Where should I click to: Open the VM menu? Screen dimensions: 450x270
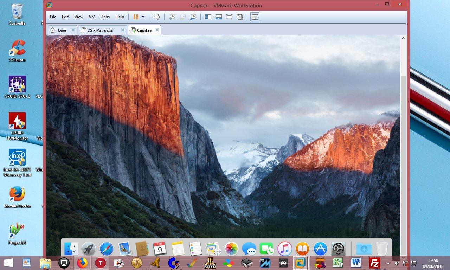point(92,17)
